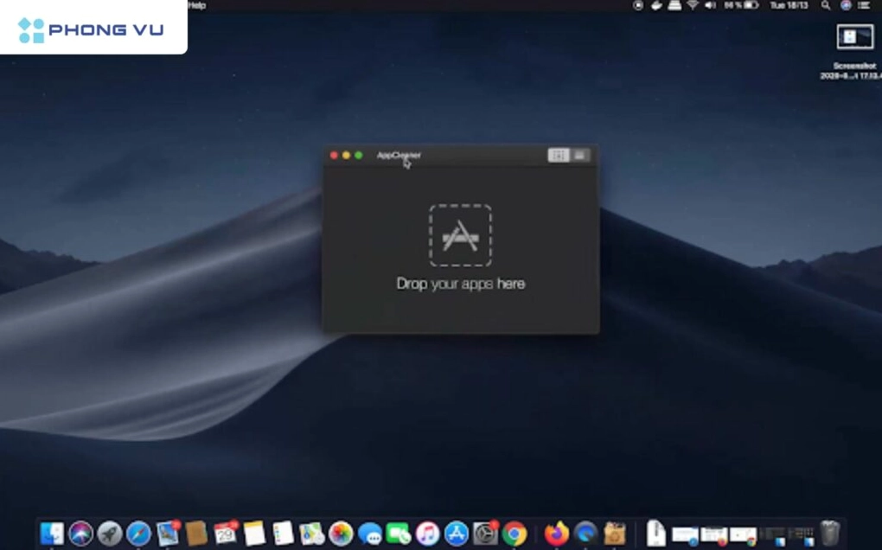Open Notification Center list icon
Viewport: 882px width, 550px height.
[864, 6]
